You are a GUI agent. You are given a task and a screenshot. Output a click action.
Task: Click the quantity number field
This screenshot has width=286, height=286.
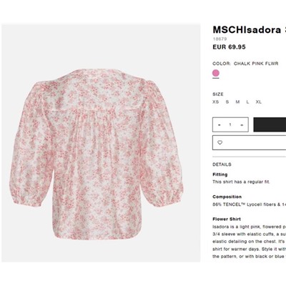coord(230,124)
